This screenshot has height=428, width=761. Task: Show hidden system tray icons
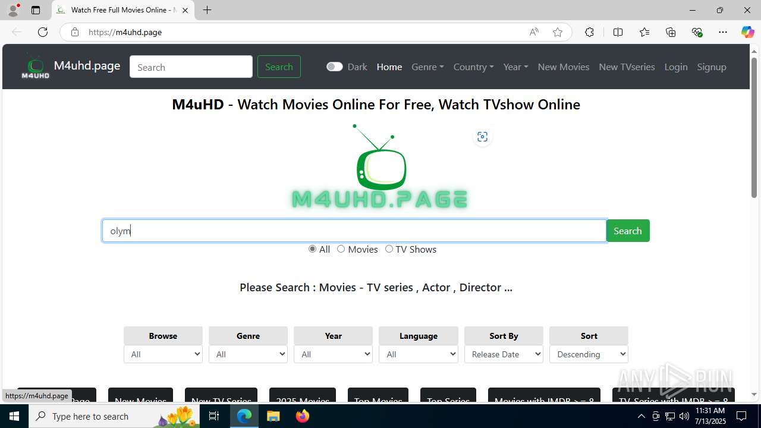click(x=641, y=416)
